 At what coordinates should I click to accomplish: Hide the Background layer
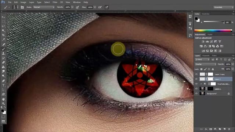(x=196, y=93)
